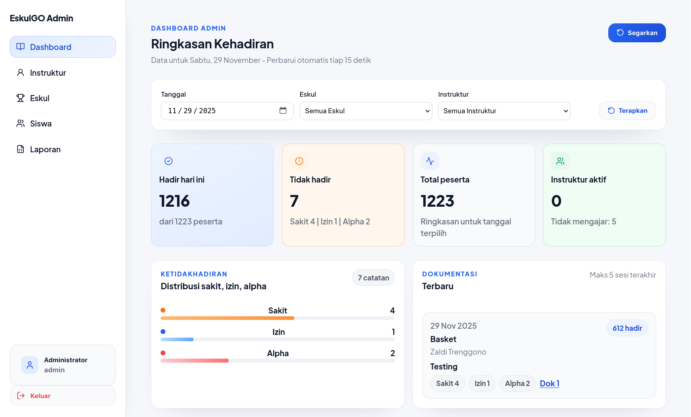Click the Tanggal date input field
The image size is (691, 417).
(x=218, y=111)
